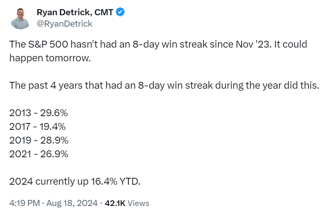Click the CMT suffix in the display name
This screenshot has height=214, width=323.
point(104,12)
